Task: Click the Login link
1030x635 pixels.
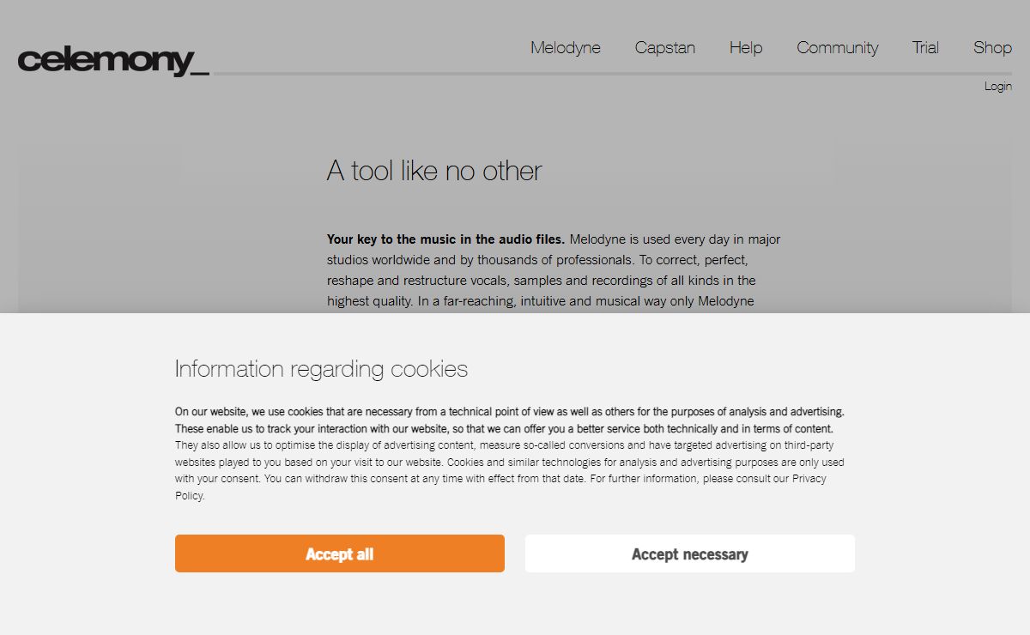Action: (x=998, y=86)
